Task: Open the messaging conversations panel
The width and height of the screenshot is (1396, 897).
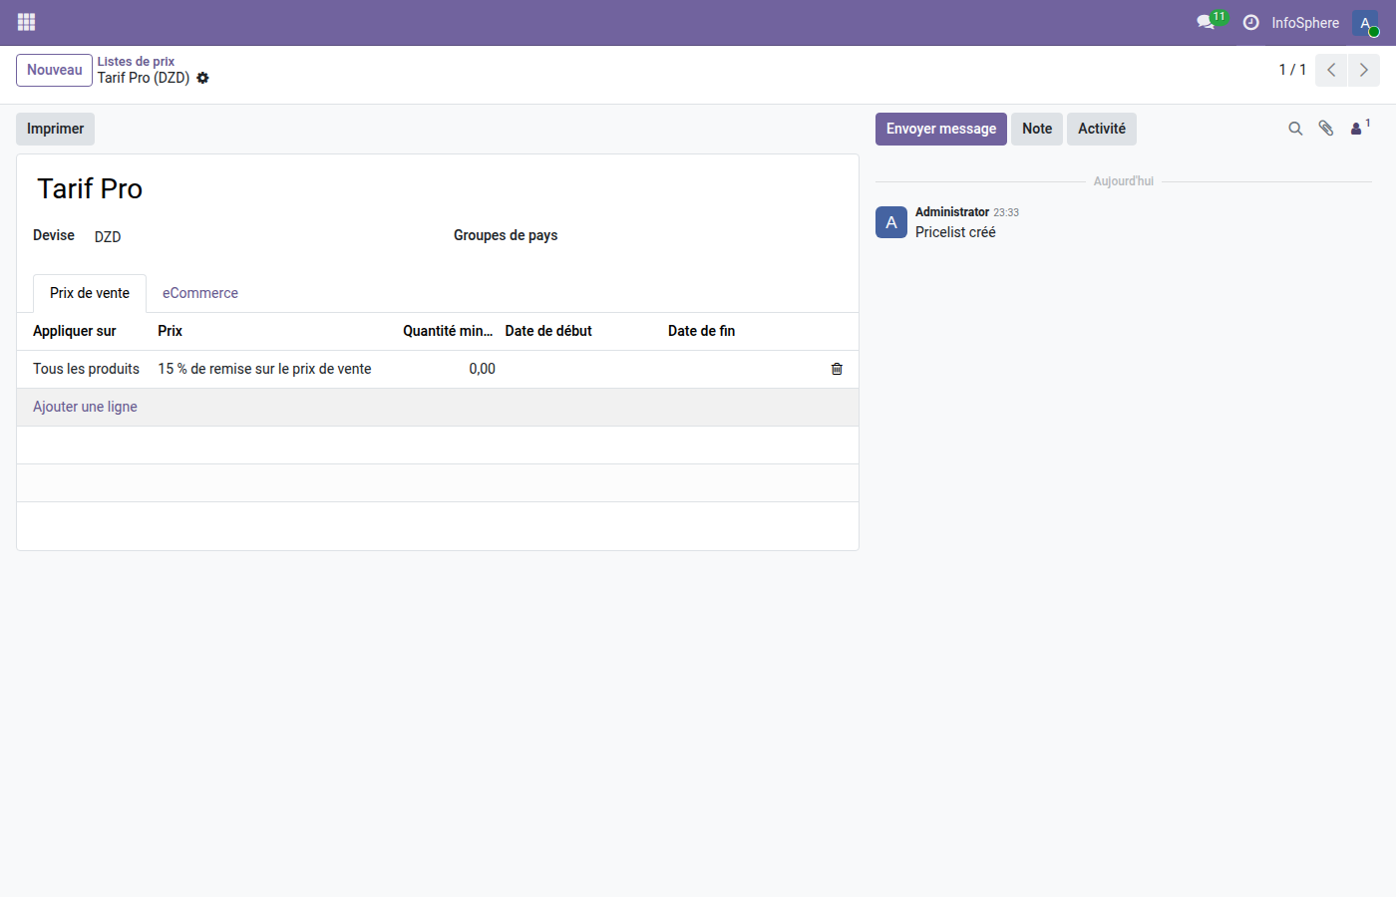Action: coord(1206,22)
